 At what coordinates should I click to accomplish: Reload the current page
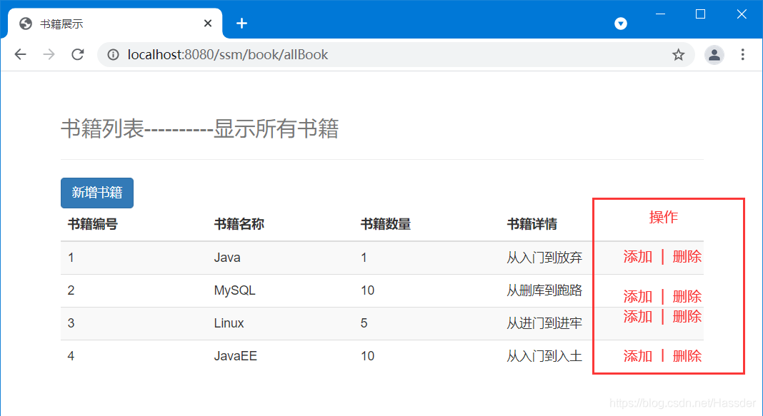tap(78, 54)
